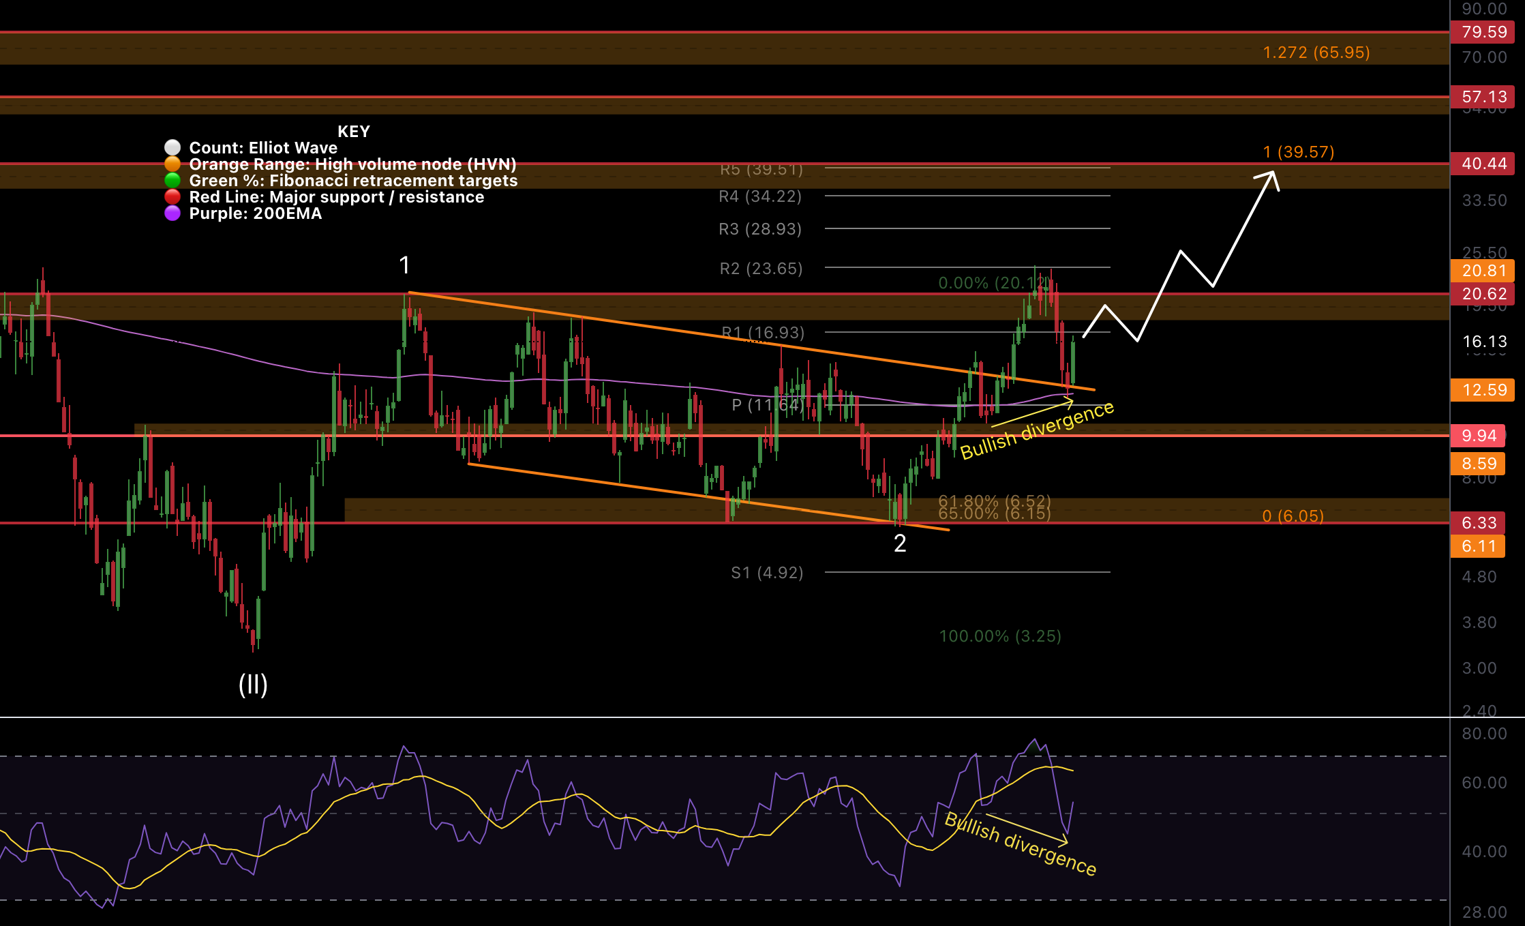
Task: Click the 1 (39.57) Fibonacci target label
Action: click(1298, 153)
